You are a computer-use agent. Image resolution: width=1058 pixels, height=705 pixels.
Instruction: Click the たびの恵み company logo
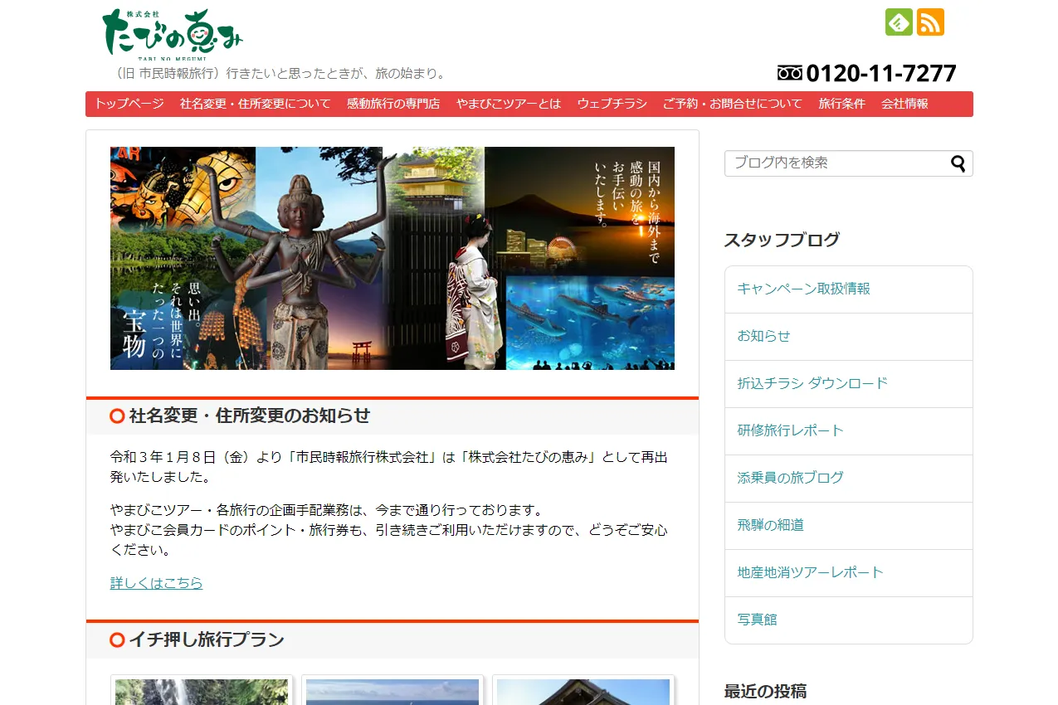point(173,34)
